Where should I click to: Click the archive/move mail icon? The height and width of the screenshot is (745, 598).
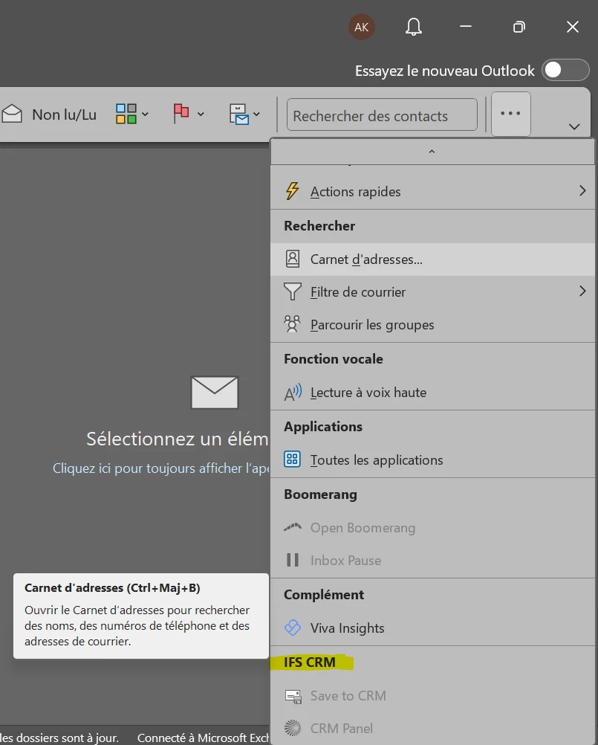238,114
